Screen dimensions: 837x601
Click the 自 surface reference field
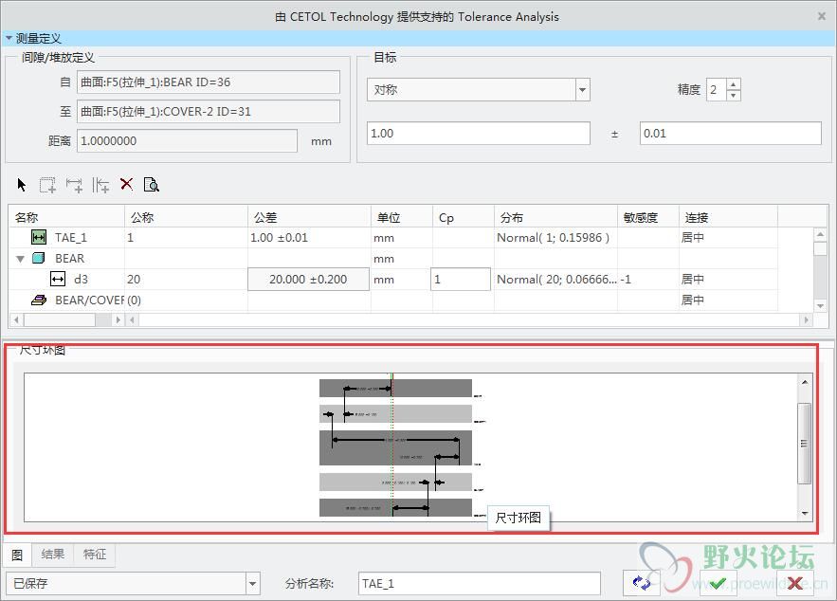pos(209,82)
